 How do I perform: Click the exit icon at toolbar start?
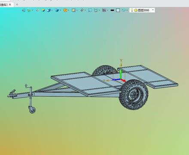point(23,10)
